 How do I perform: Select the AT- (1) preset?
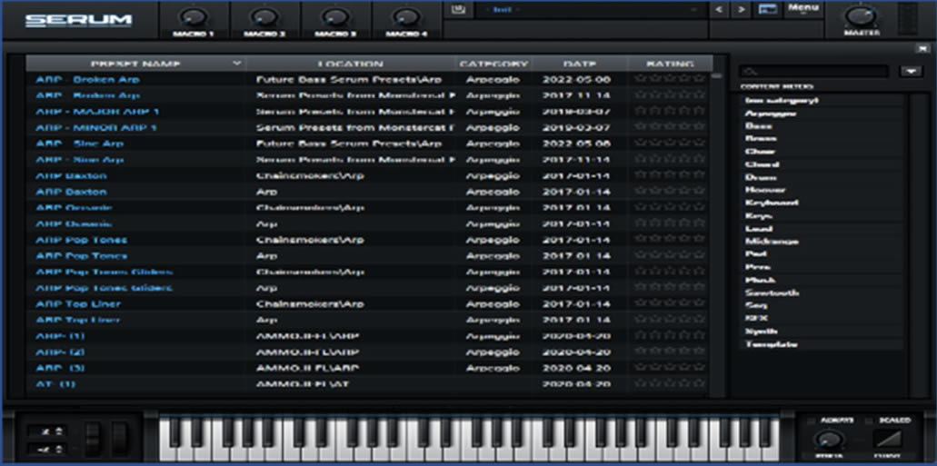(55, 383)
